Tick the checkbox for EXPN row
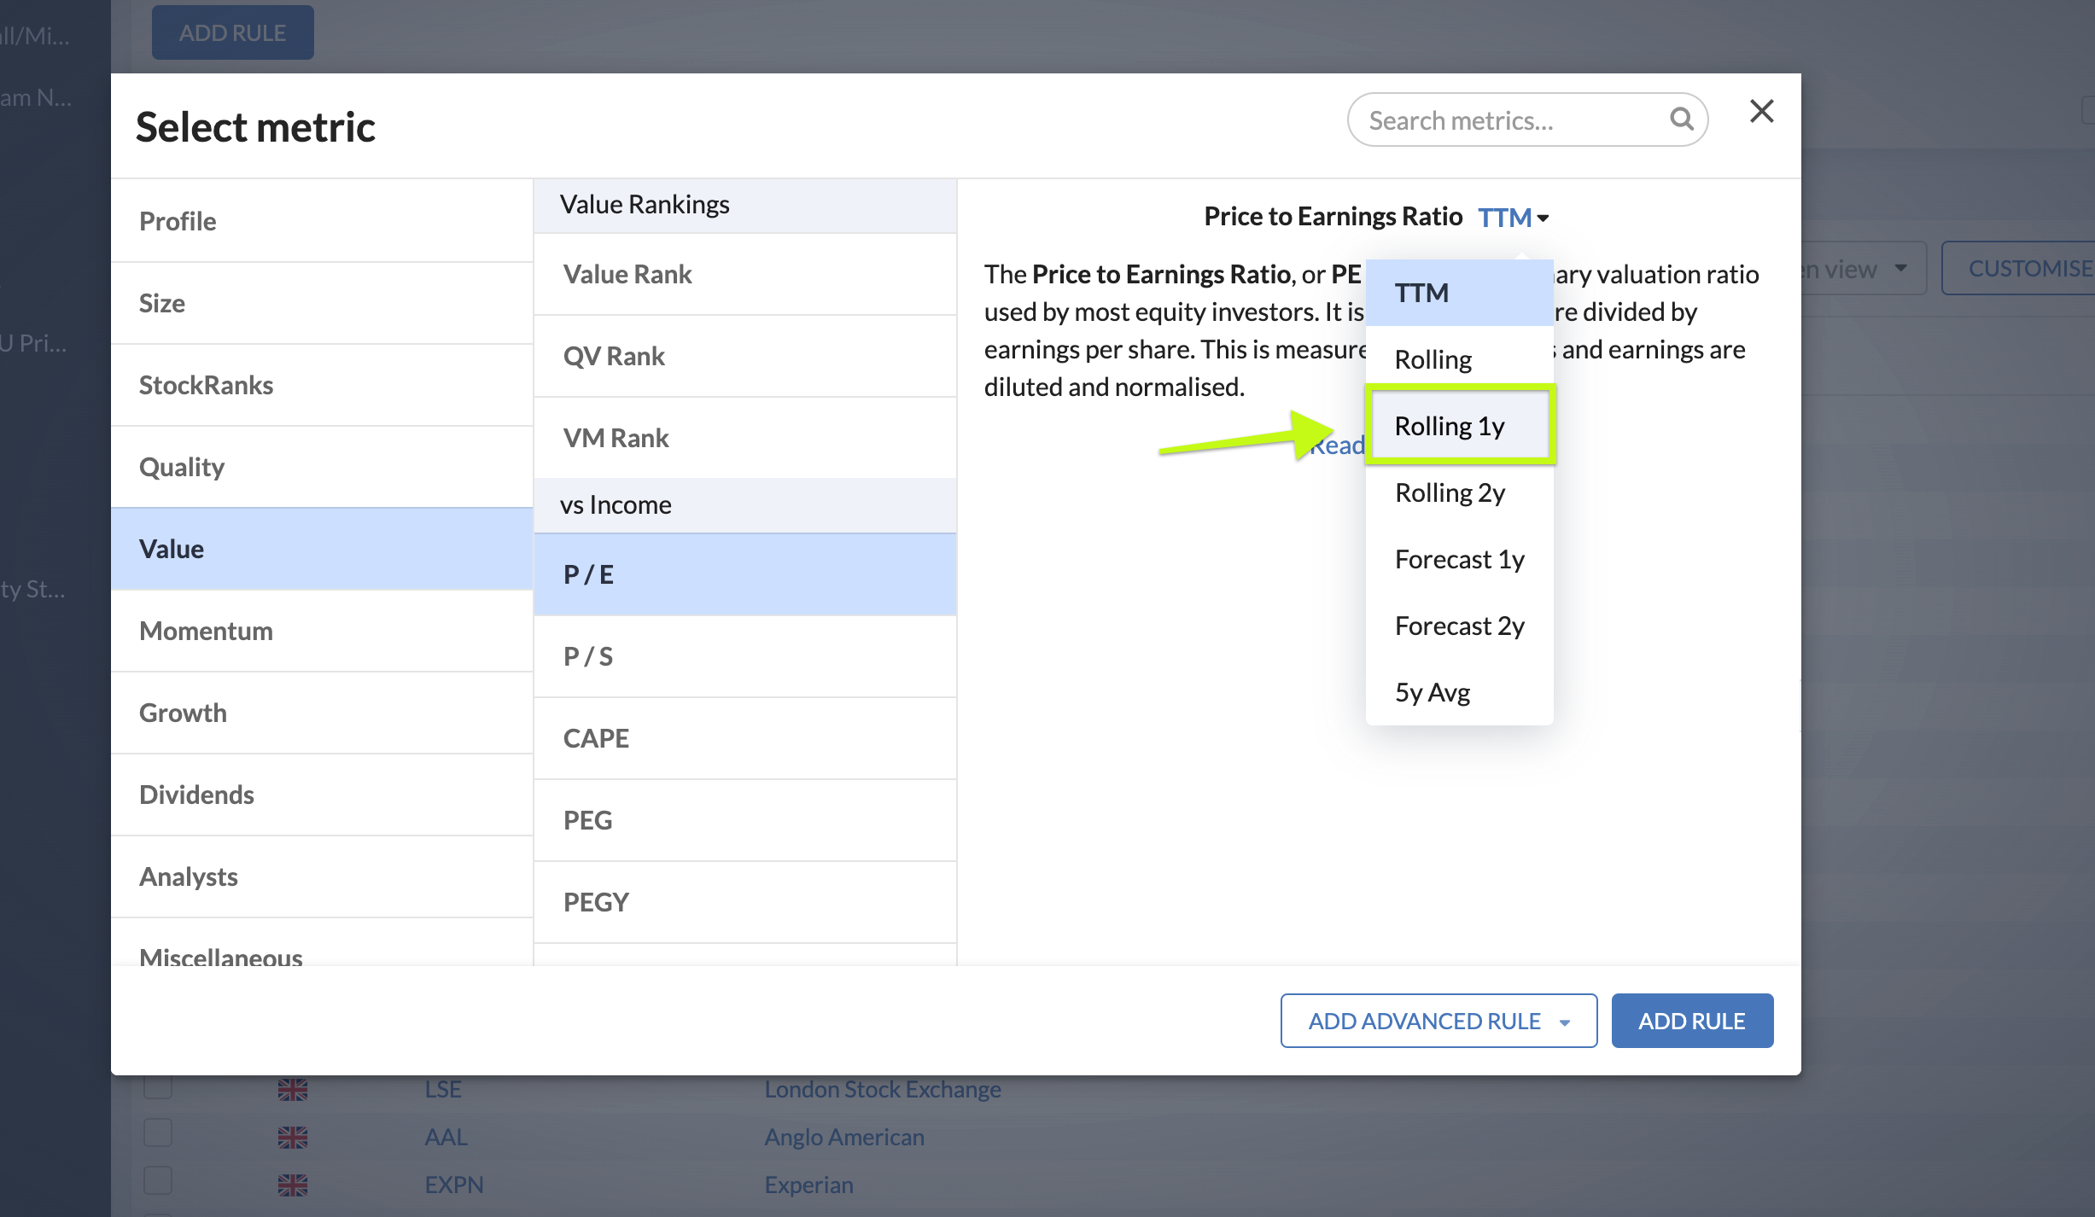Screen dimensions: 2095x1217 158,1181
